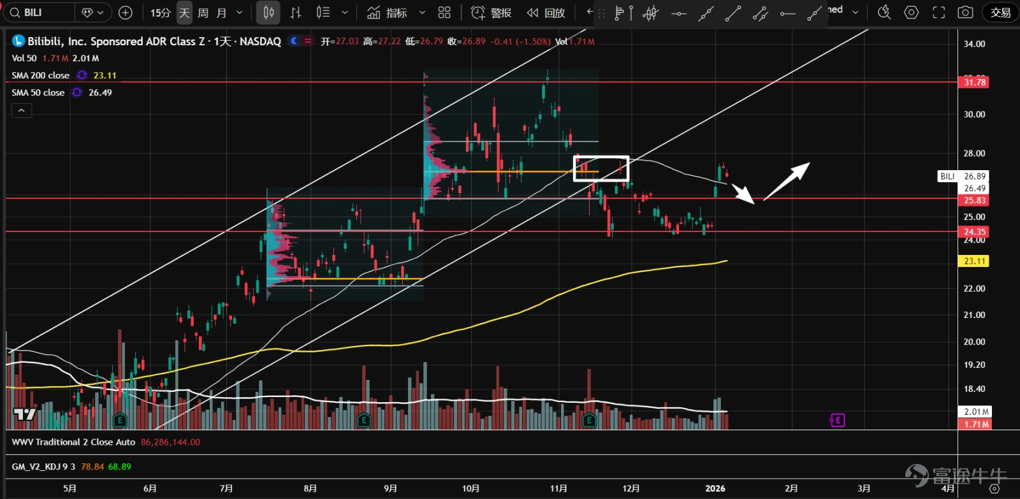Select the 31.78 horizontal line price label
This screenshot has width=1020, height=499.
(x=974, y=82)
